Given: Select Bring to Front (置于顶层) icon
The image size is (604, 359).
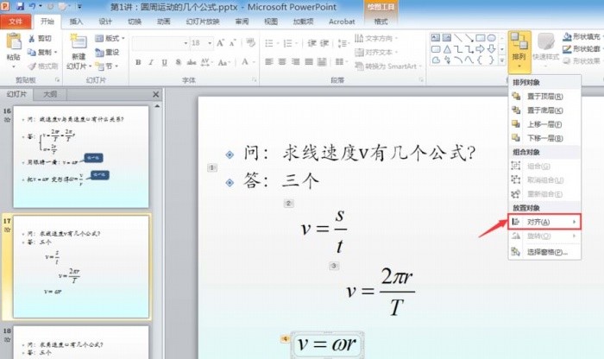Looking at the screenshot, I should point(516,97).
